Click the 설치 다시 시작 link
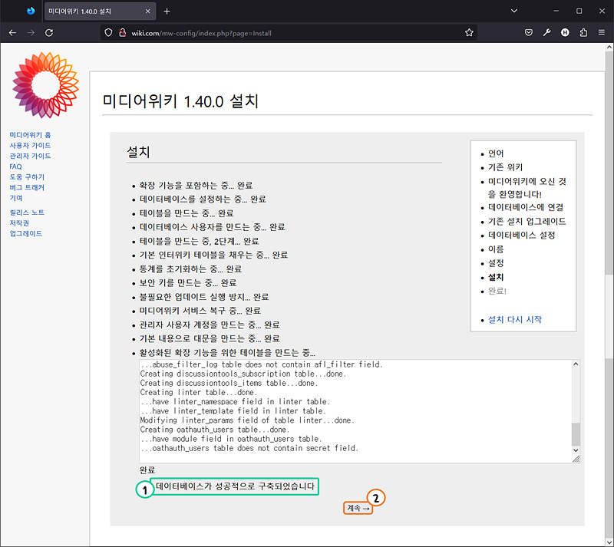 pos(514,319)
